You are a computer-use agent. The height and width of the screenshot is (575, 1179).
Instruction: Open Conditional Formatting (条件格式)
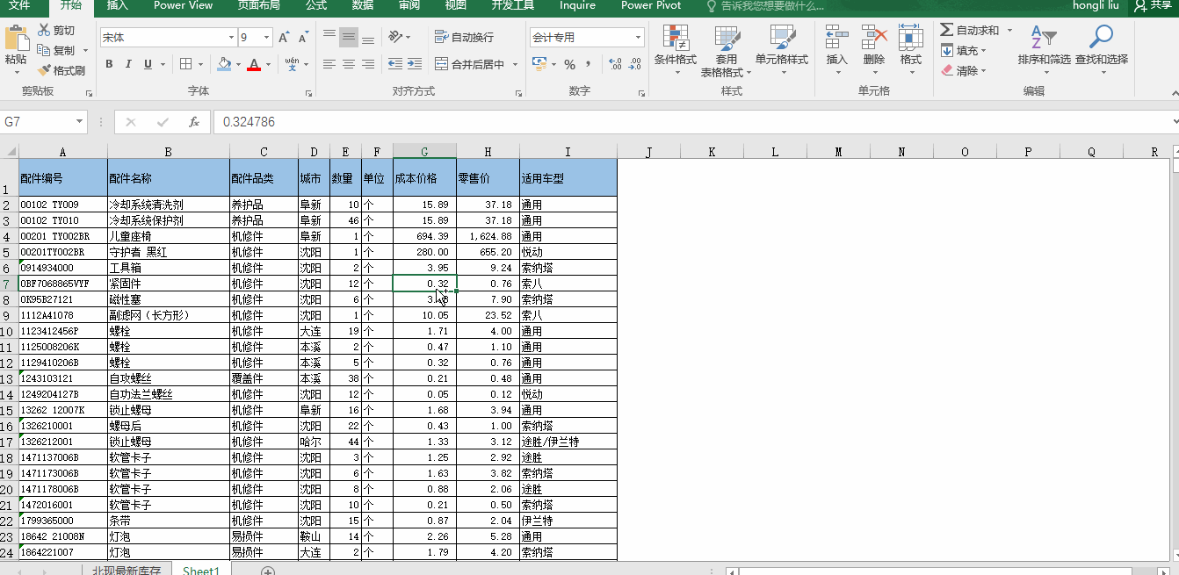coord(676,51)
